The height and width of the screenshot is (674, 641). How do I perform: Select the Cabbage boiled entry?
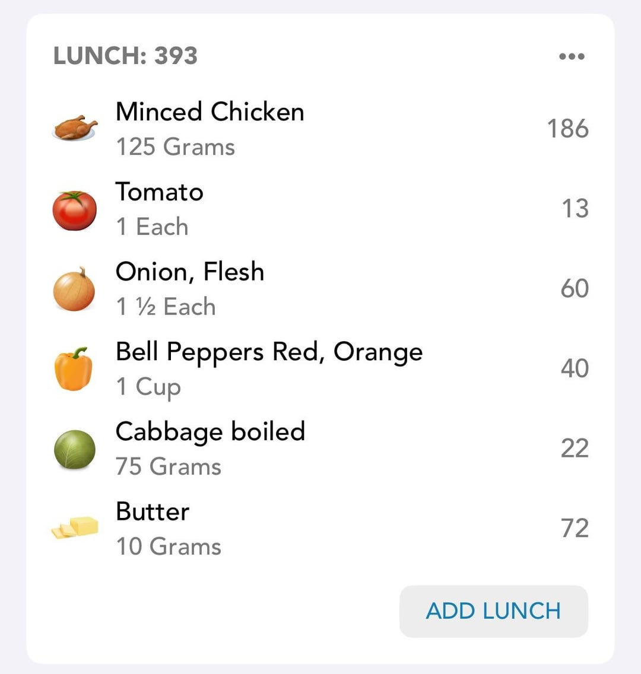tap(320, 449)
